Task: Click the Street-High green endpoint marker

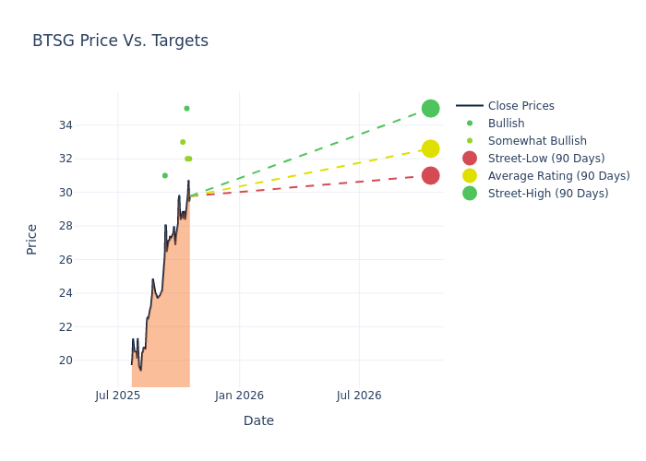Action: pos(430,108)
